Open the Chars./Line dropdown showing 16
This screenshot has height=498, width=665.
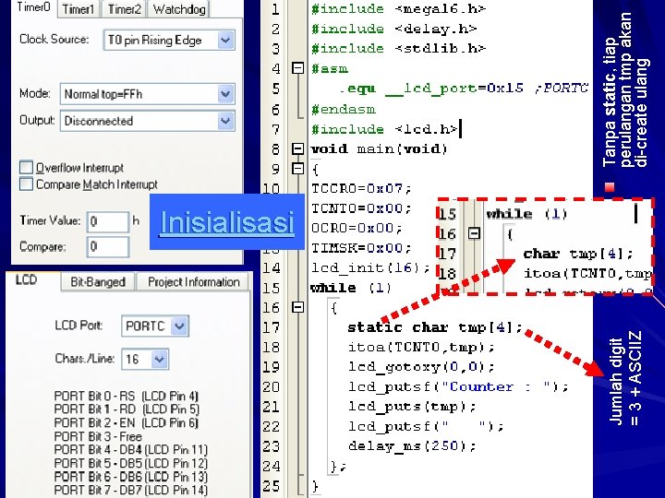click(x=145, y=359)
